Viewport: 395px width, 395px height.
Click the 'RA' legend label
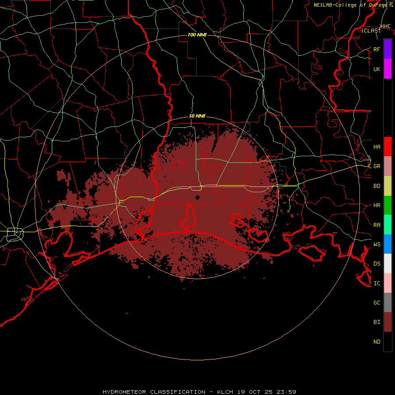[x=377, y=225]
